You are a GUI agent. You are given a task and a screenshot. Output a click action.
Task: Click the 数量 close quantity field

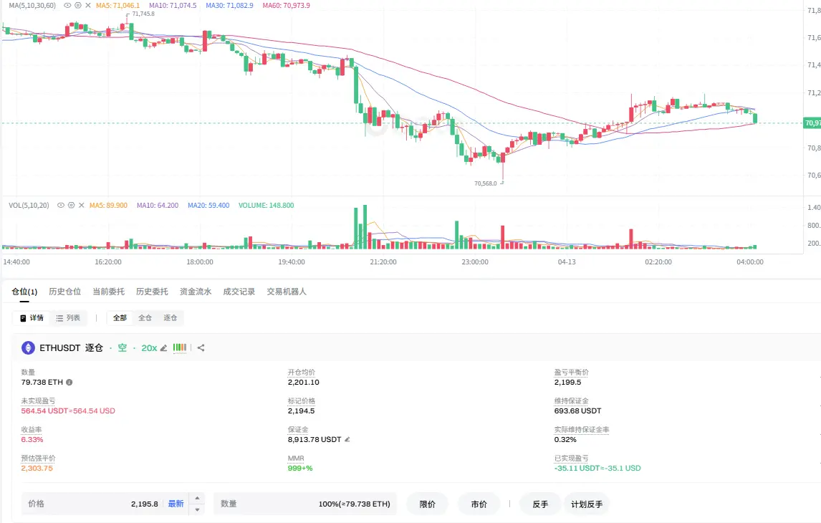click(305, 504)
